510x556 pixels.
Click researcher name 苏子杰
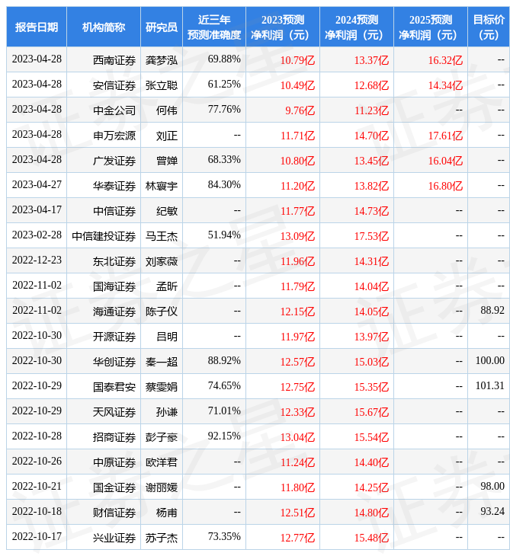[162, 538]
